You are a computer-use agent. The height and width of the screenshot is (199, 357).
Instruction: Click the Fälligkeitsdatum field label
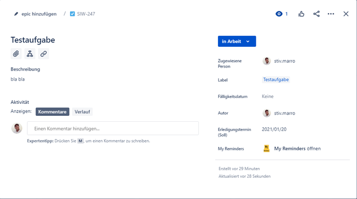pyautogui.click(x=233, y=97)
